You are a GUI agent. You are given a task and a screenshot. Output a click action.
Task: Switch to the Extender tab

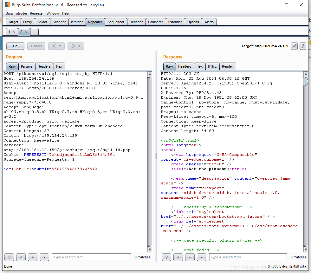(x=175, y=22)
